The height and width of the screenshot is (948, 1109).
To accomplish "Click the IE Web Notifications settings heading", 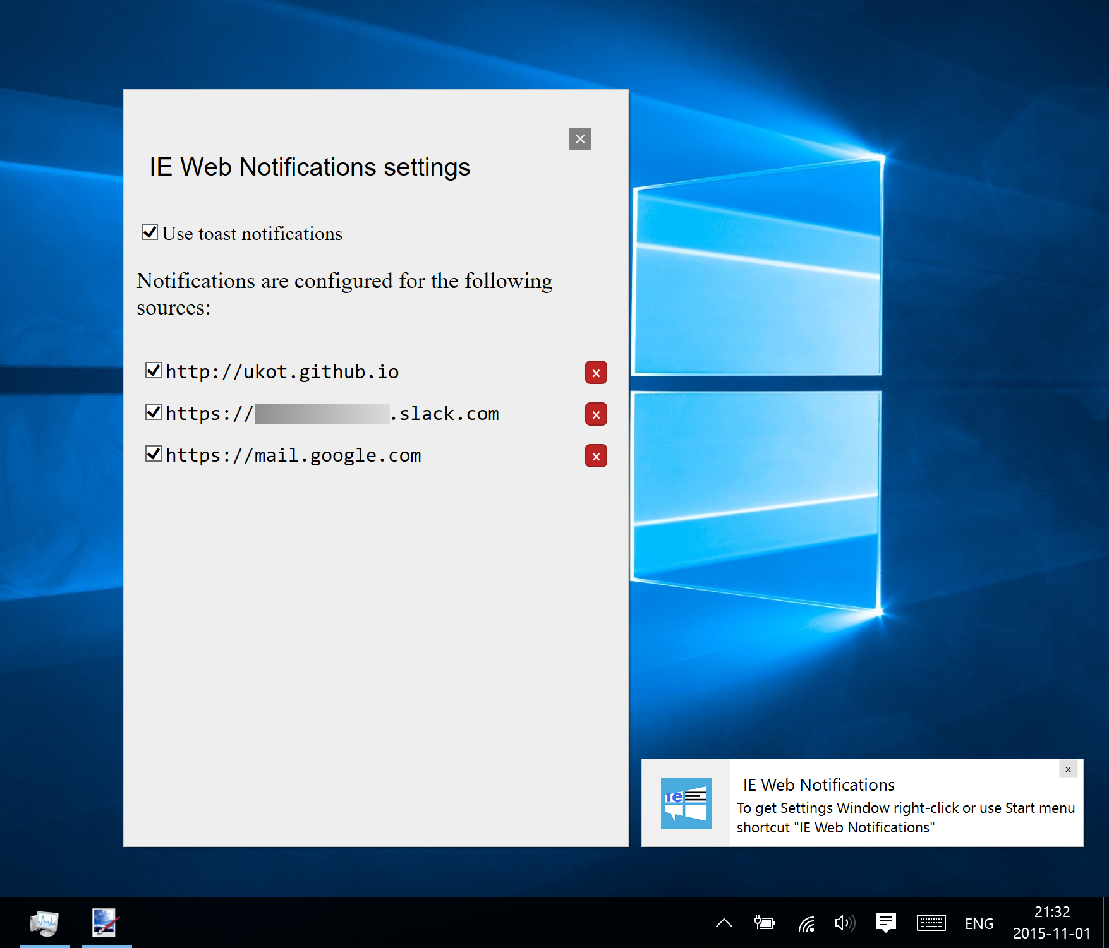I will [310, 167].
